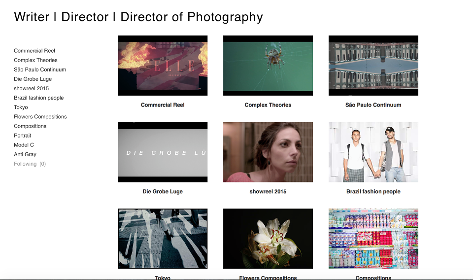
Task: Choose the Portrait sidebar link
Action: (22, 136)
